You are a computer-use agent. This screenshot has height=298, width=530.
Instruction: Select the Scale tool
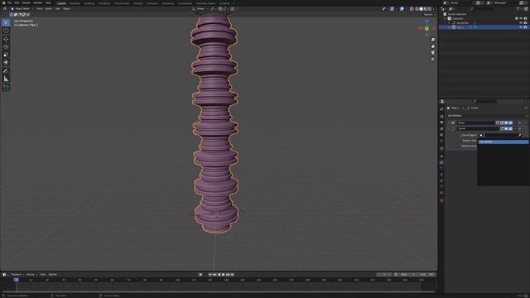point(6,55)
